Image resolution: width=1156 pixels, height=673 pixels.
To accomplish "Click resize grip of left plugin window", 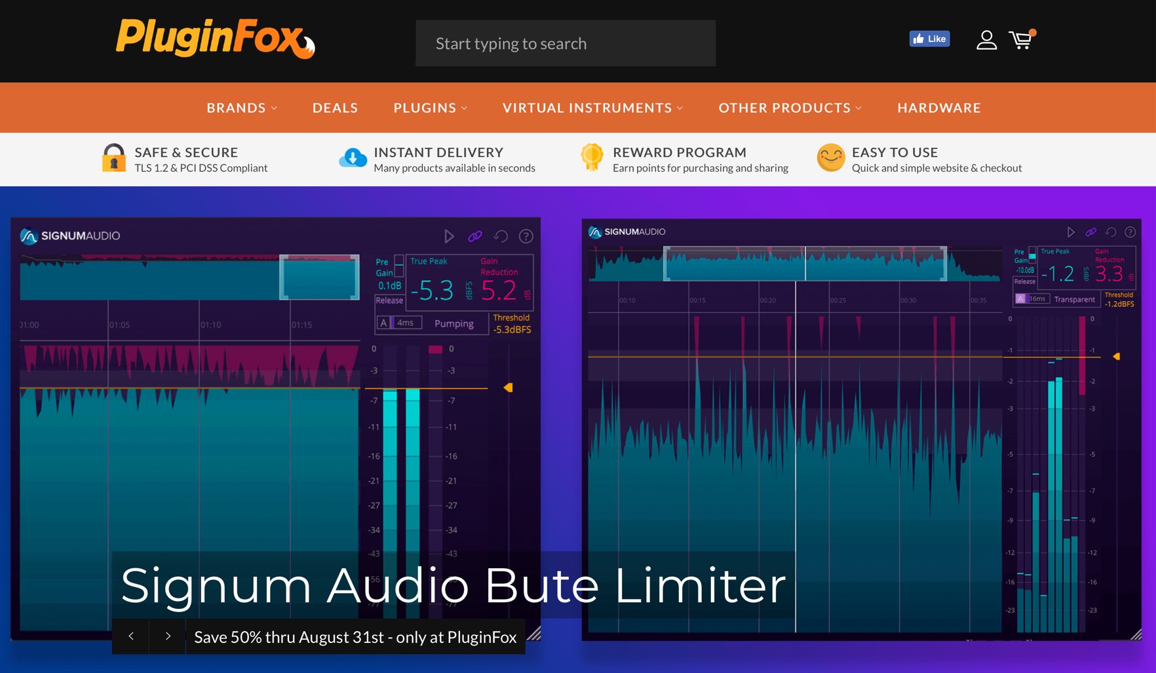I will click(535, 633).
